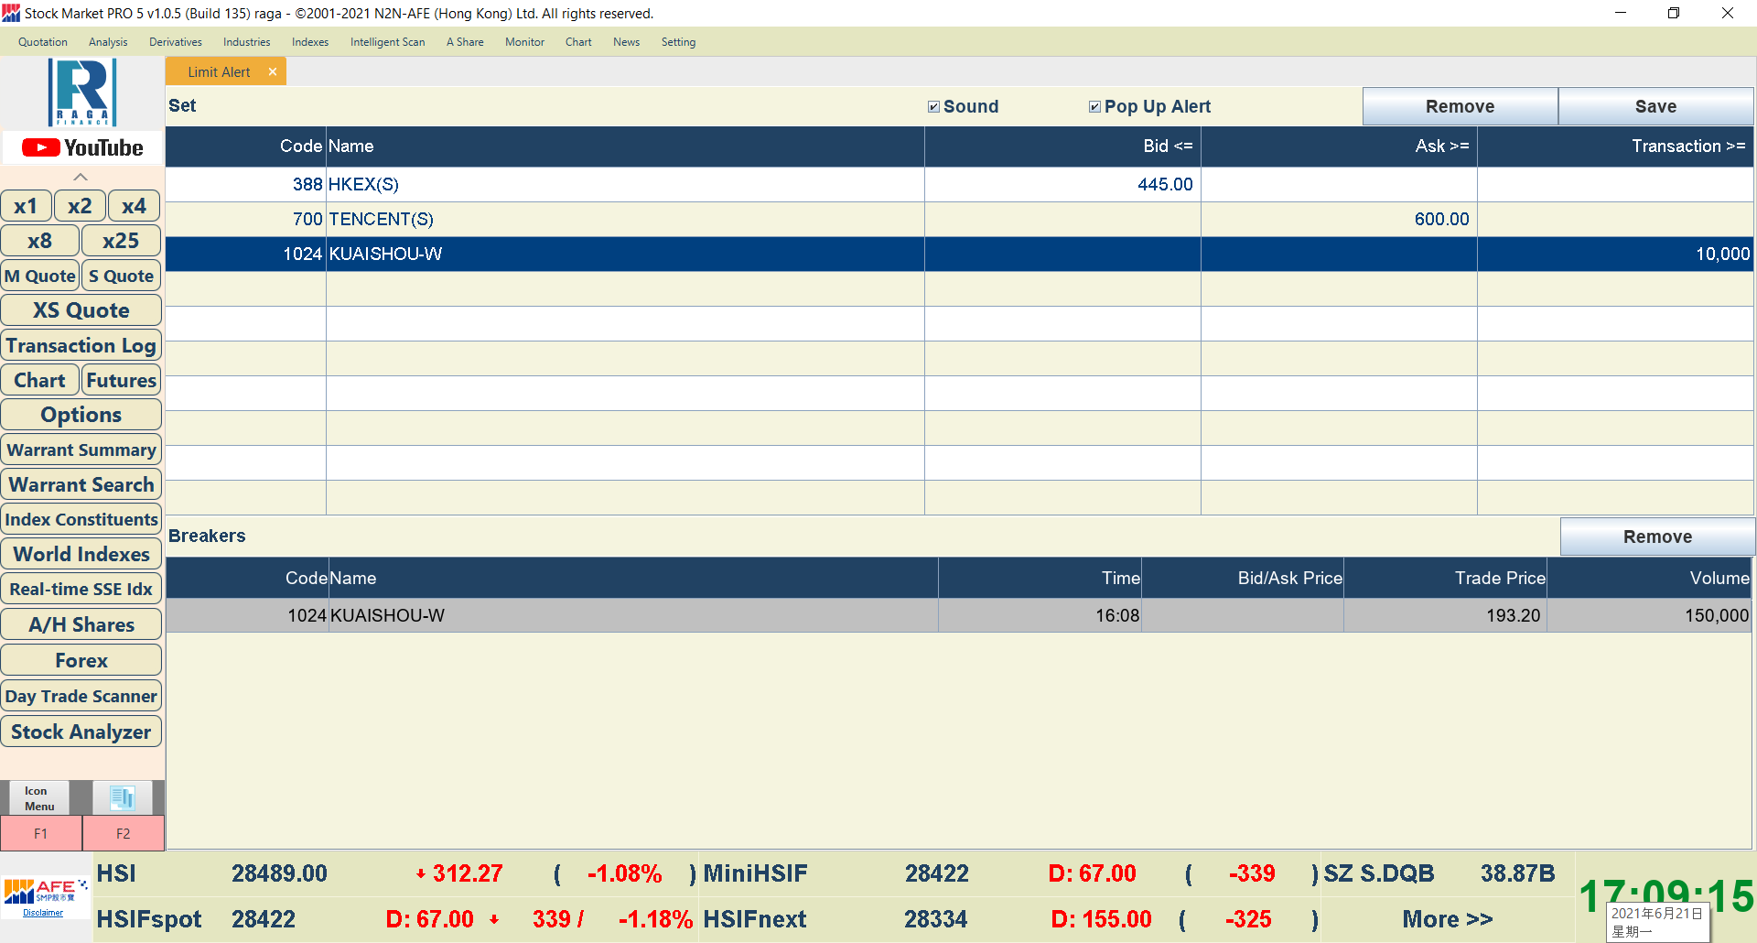Close the Limit Alert tab

(273, 71)
